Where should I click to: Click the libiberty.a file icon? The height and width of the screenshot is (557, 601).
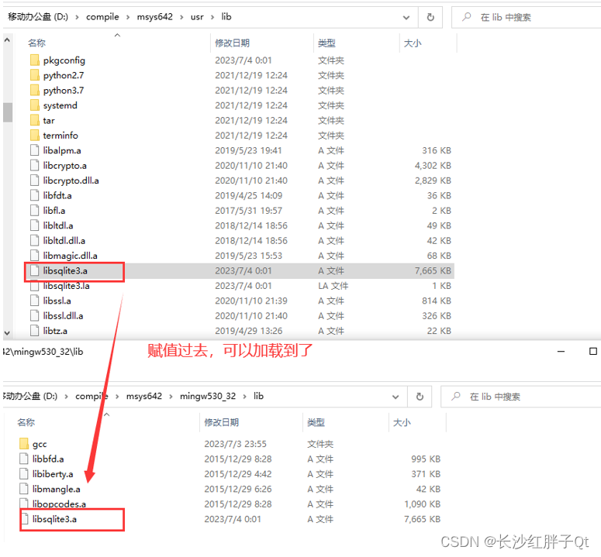pyautogui.click(x=24, y=474)
